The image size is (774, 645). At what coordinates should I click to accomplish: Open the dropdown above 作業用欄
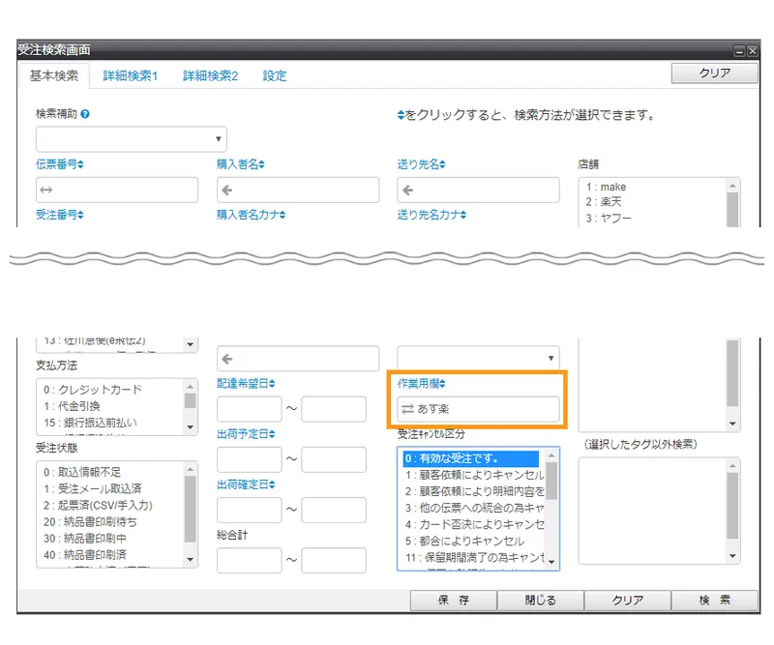(478, 358)
